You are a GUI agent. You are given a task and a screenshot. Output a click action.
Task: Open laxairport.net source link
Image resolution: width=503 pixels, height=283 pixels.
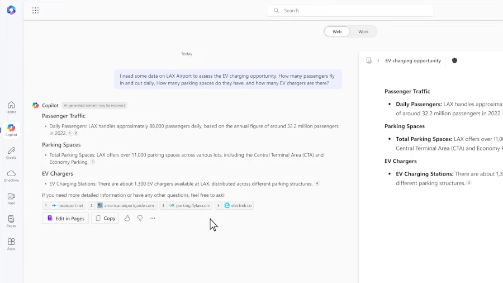tap(64, 205)
